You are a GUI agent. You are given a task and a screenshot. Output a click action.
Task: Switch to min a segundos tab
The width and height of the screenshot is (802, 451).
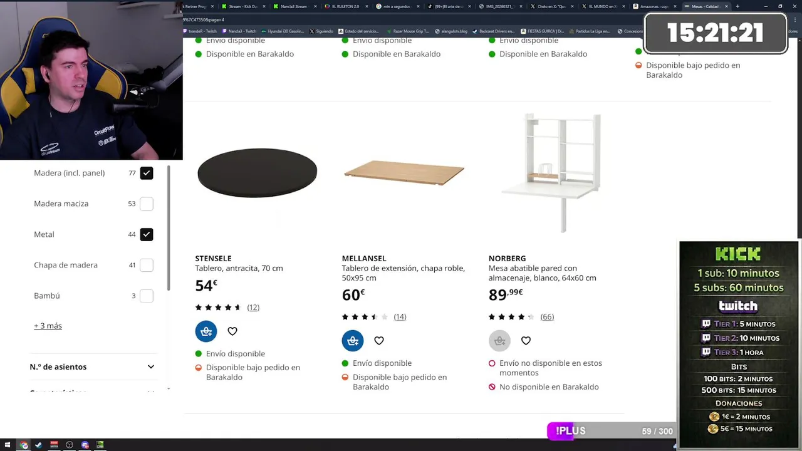pos(397,6)
